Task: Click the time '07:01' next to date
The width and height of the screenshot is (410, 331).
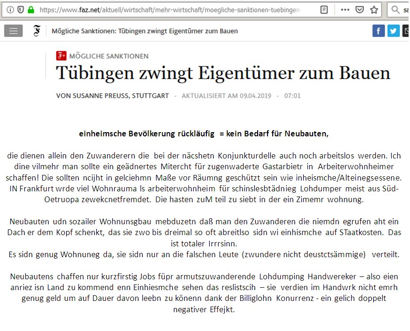Action: [x=292, y=96]
